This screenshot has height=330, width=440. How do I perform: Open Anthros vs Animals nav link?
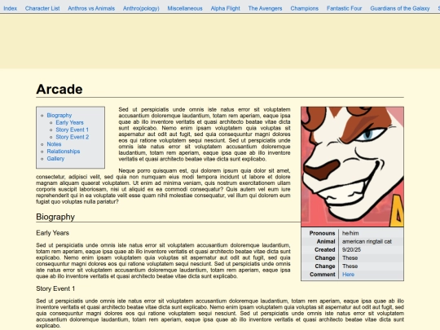(x=91, y=8)
